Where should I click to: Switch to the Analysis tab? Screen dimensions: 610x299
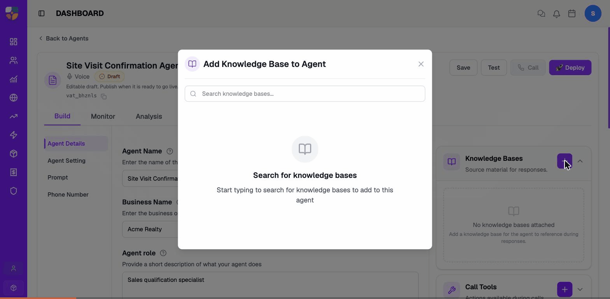149,116
